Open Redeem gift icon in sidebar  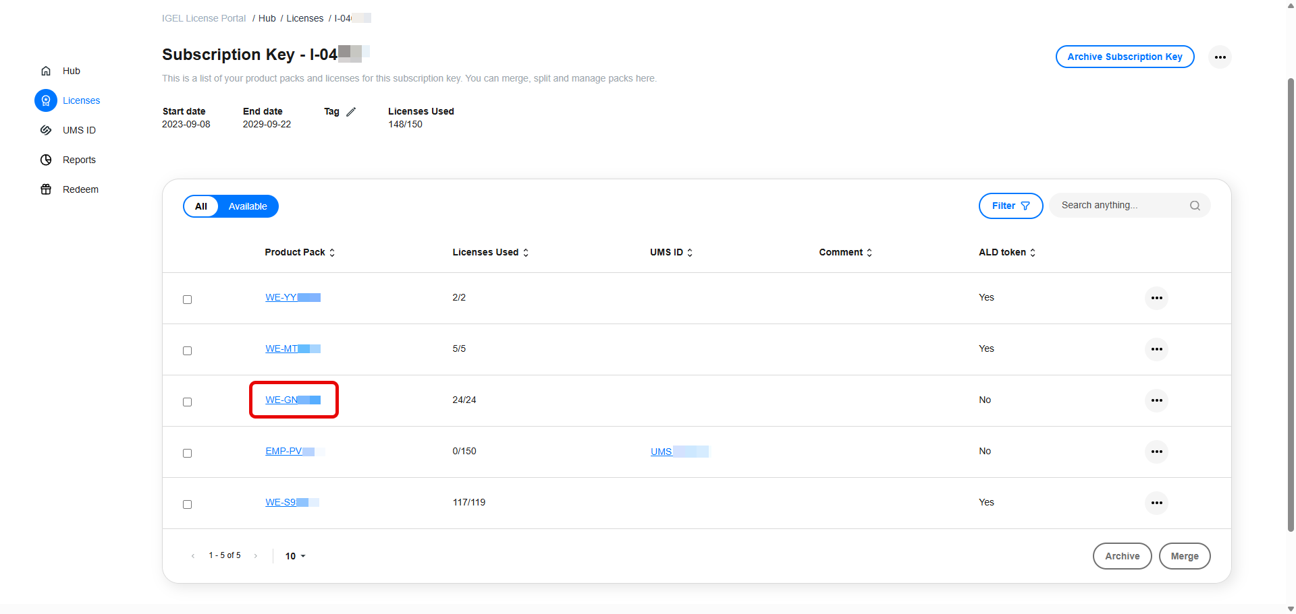pos(46,189)
